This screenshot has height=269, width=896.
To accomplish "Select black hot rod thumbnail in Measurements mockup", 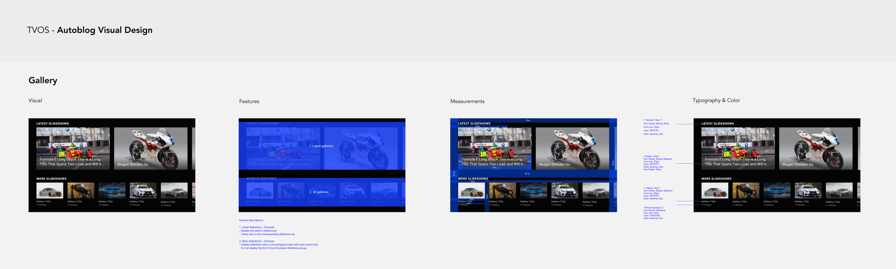I will tap(502, 190).
